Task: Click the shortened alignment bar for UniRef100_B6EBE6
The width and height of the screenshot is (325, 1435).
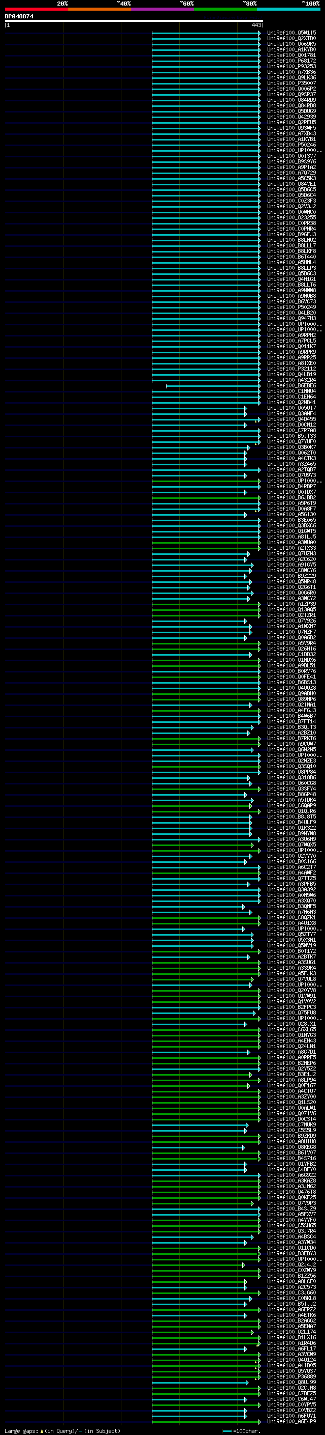Action: (x=213, y=385)
